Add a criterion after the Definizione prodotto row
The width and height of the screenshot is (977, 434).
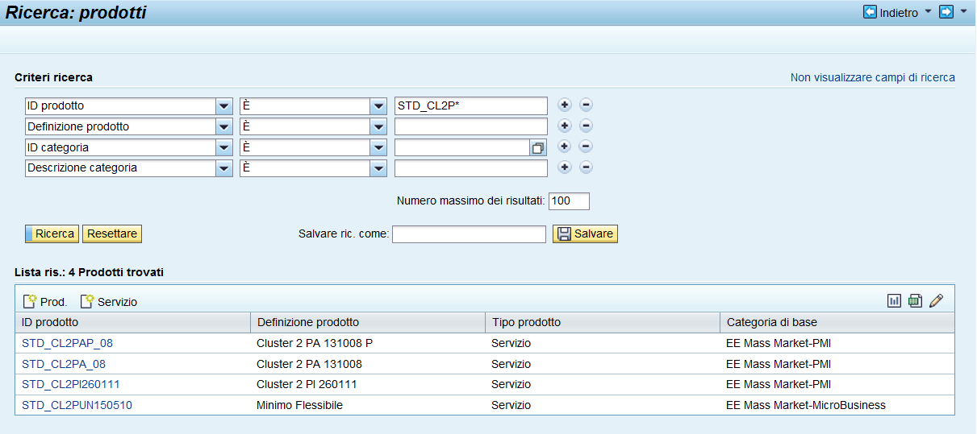565,126
